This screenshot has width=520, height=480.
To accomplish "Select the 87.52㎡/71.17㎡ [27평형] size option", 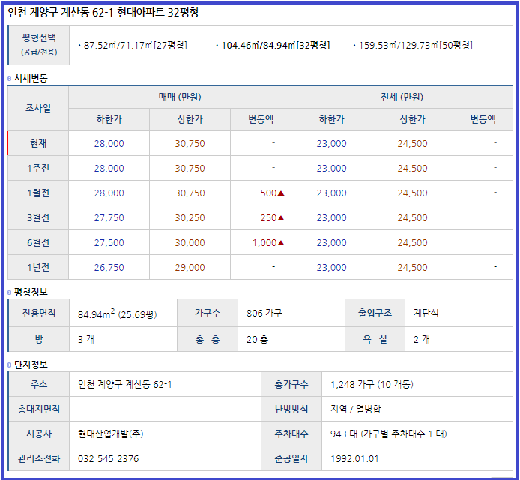I will [135, 45].
